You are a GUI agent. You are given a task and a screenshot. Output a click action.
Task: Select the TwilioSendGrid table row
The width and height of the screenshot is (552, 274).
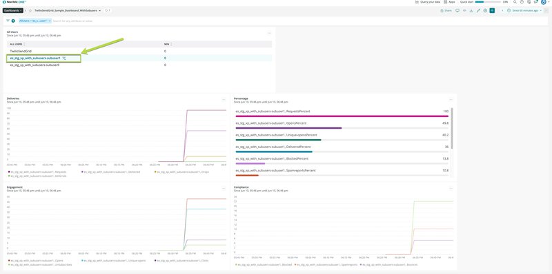[139, 51]
